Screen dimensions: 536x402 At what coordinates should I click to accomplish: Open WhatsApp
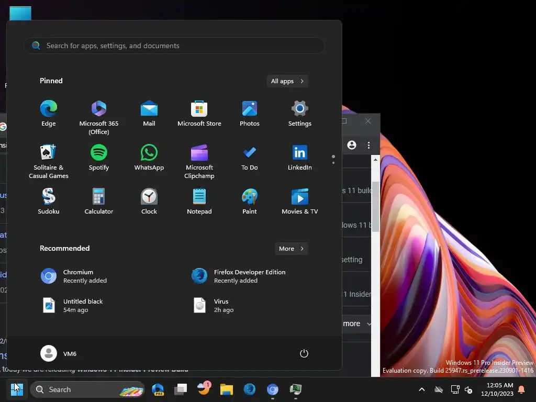coord(149,158)
